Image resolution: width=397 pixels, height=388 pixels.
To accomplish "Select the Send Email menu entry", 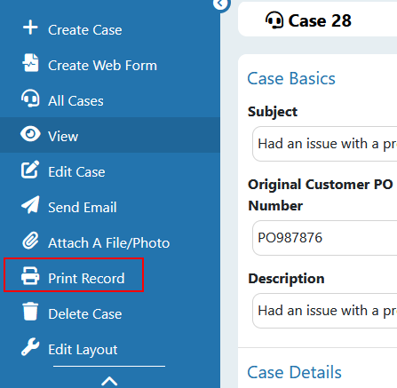I will point(83,208).
